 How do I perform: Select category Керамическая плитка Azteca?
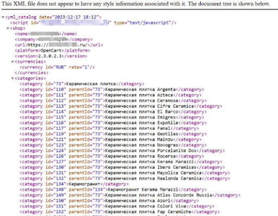[111, 95]
